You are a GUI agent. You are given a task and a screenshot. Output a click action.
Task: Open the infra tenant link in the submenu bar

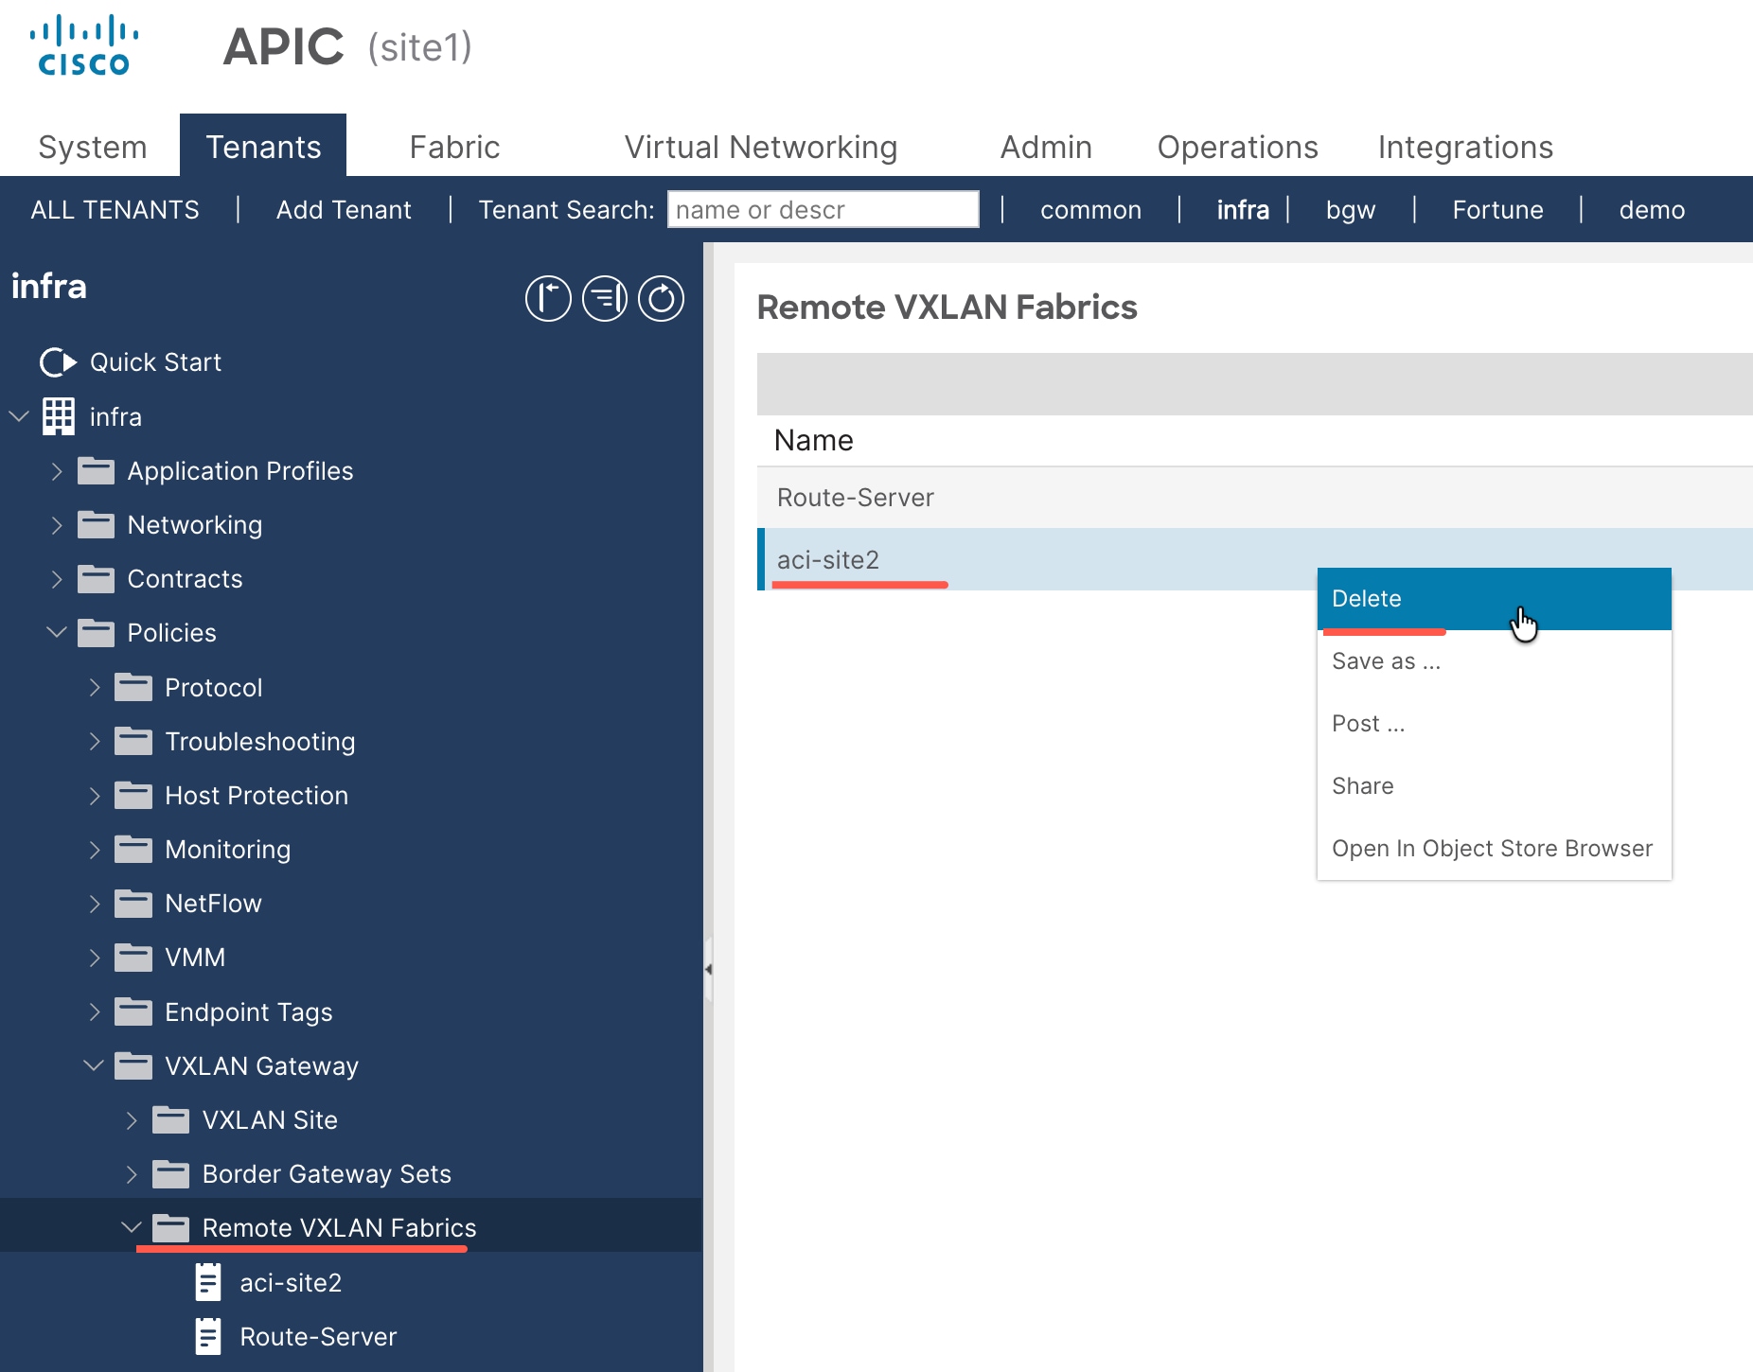click(1243, 209)
